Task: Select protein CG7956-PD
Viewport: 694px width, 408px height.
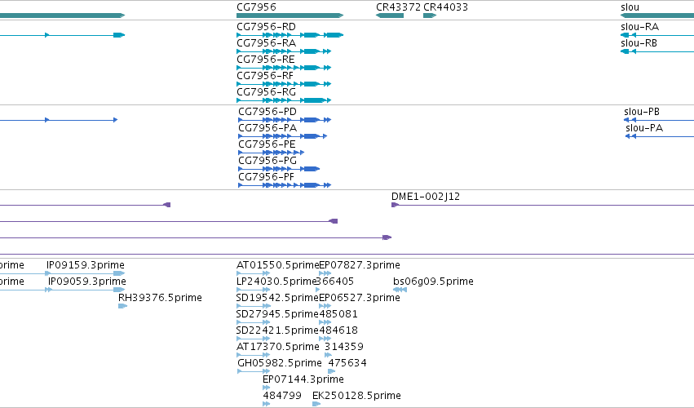Action: coord(267,112)
